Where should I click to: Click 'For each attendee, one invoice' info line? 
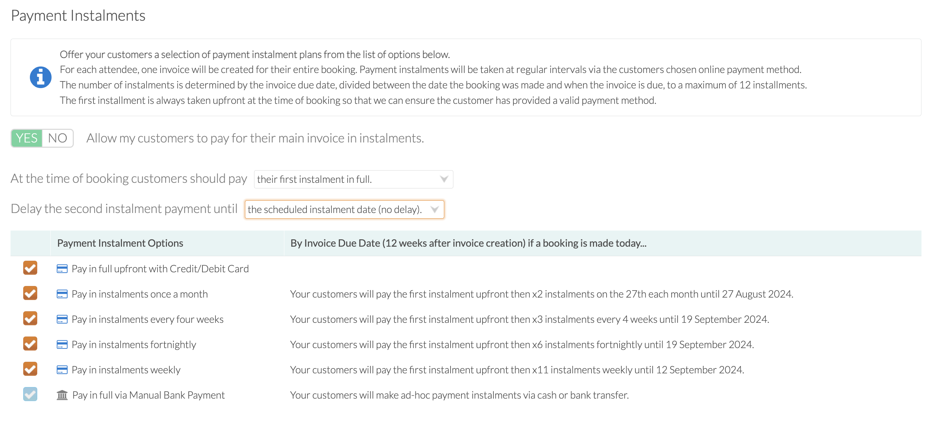[431, 69]
